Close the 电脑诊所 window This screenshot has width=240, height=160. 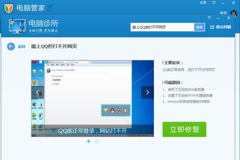(229, 18)
